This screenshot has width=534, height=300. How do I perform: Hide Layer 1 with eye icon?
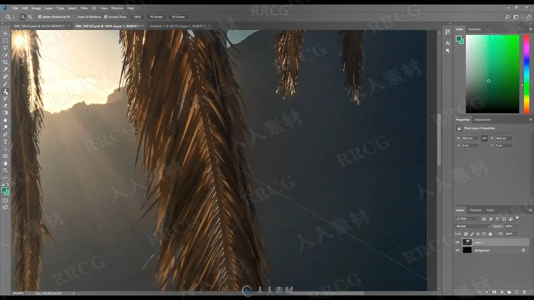pyautogui.click(x=458, y=242)
